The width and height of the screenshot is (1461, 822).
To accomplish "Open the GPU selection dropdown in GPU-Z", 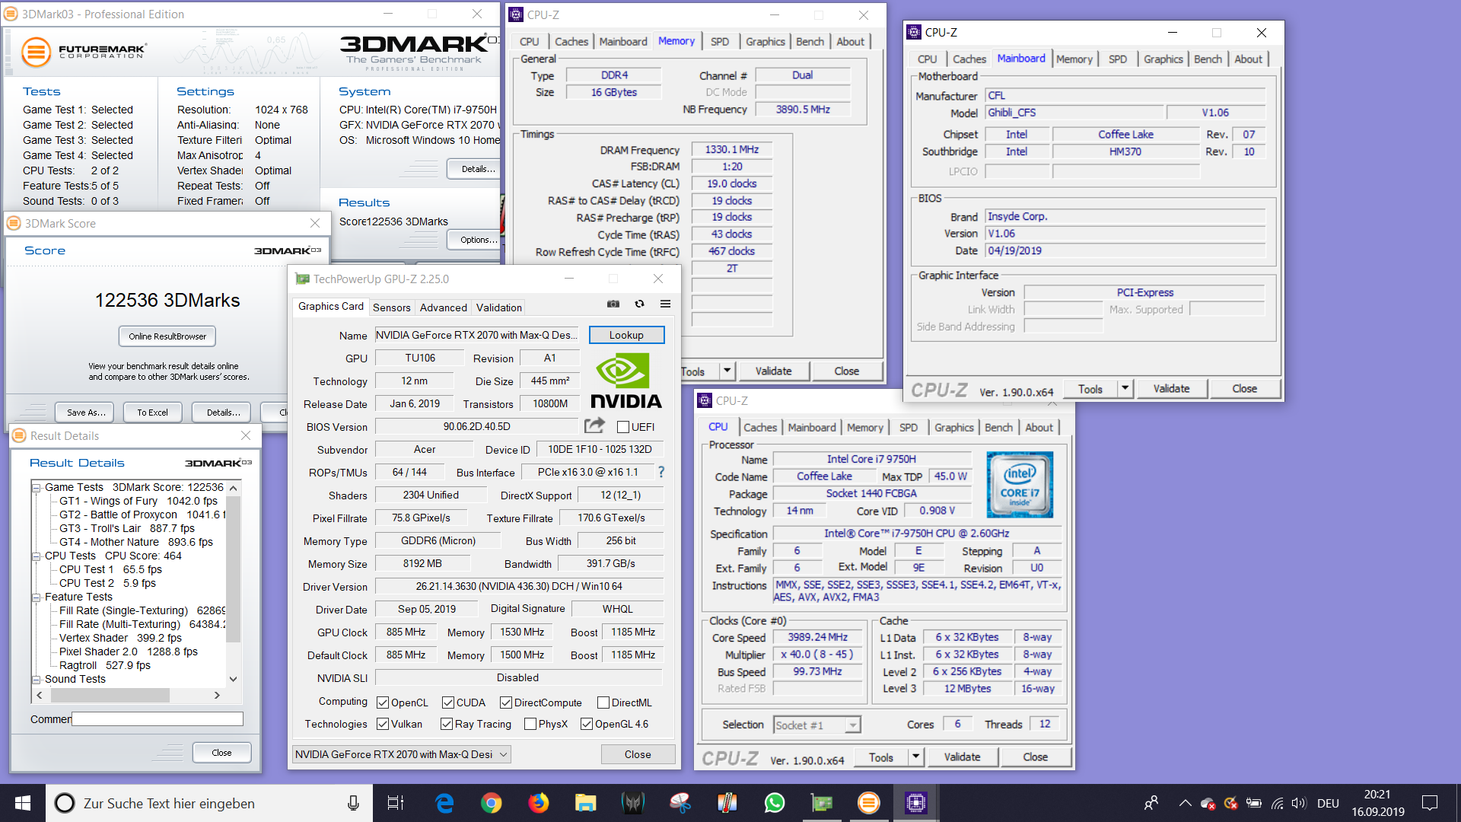I will point(401,754).
